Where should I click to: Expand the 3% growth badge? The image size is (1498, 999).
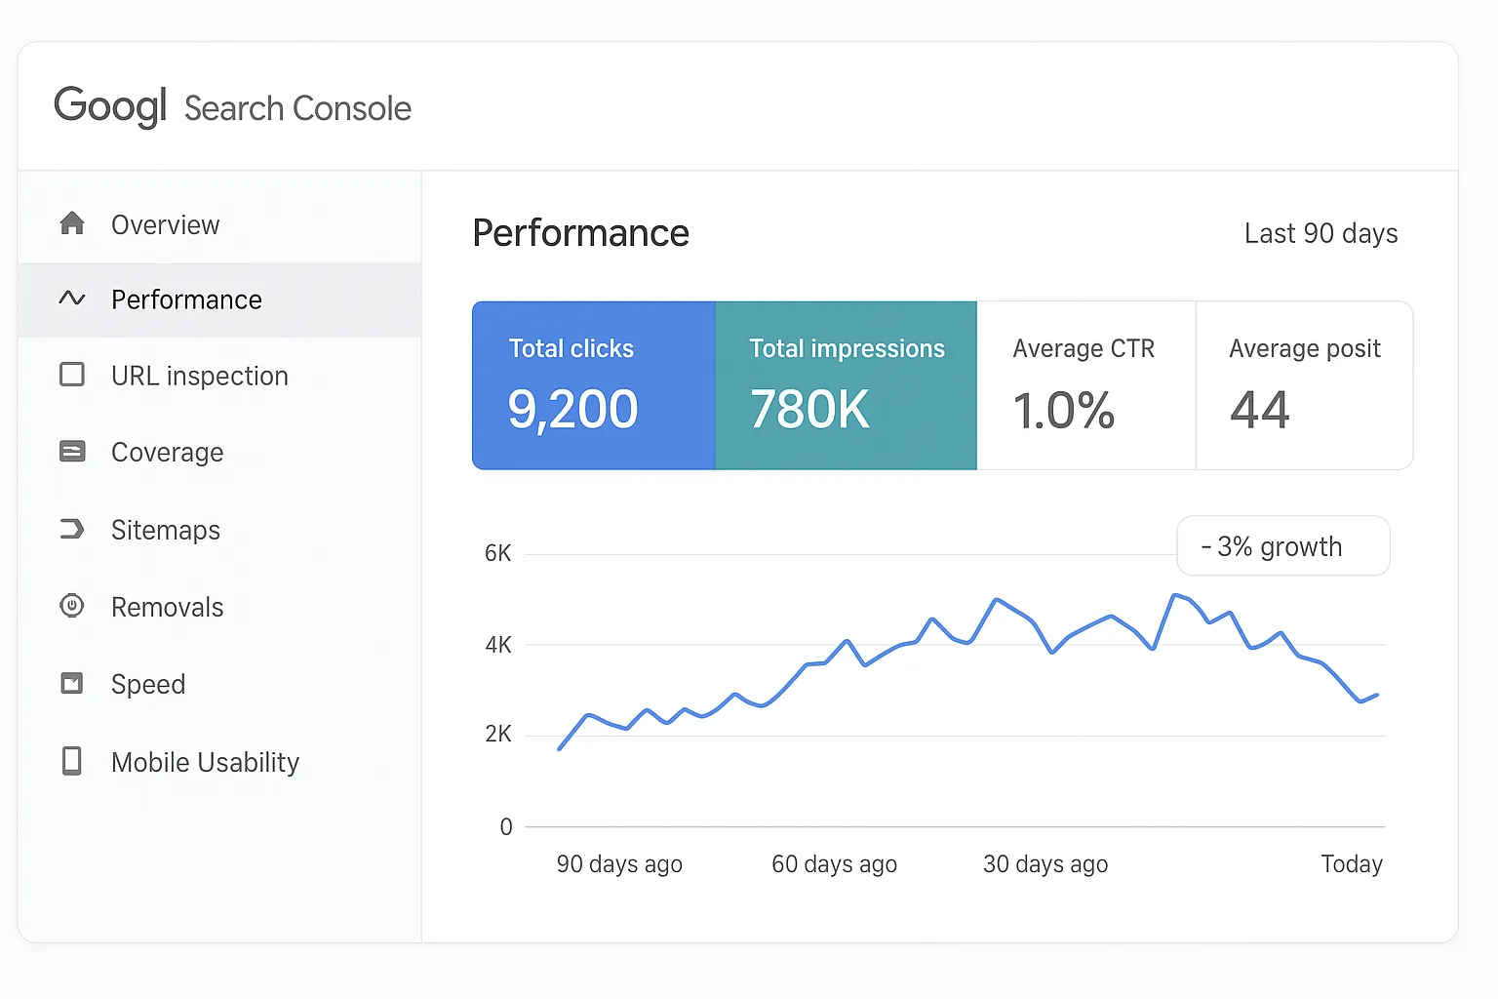click(x=1282, y=545)
